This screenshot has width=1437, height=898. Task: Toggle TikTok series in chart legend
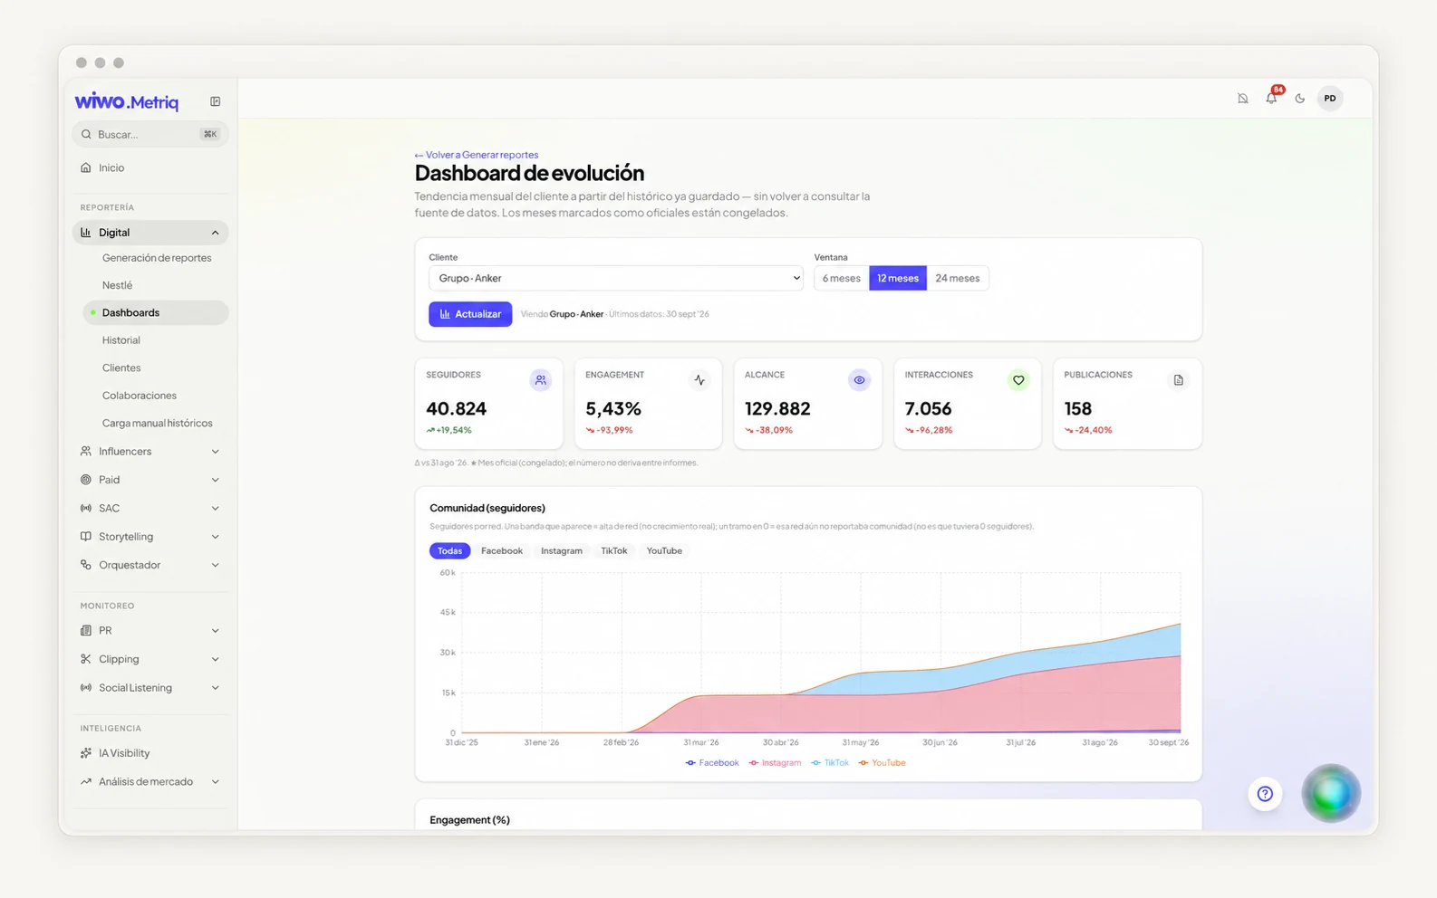tap(830, 763)
